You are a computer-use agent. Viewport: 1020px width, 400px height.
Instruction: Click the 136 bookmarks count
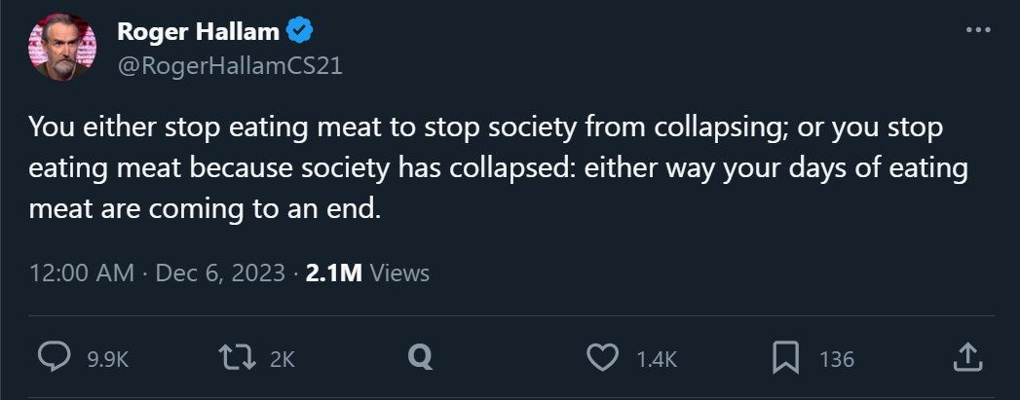point(836,359)
